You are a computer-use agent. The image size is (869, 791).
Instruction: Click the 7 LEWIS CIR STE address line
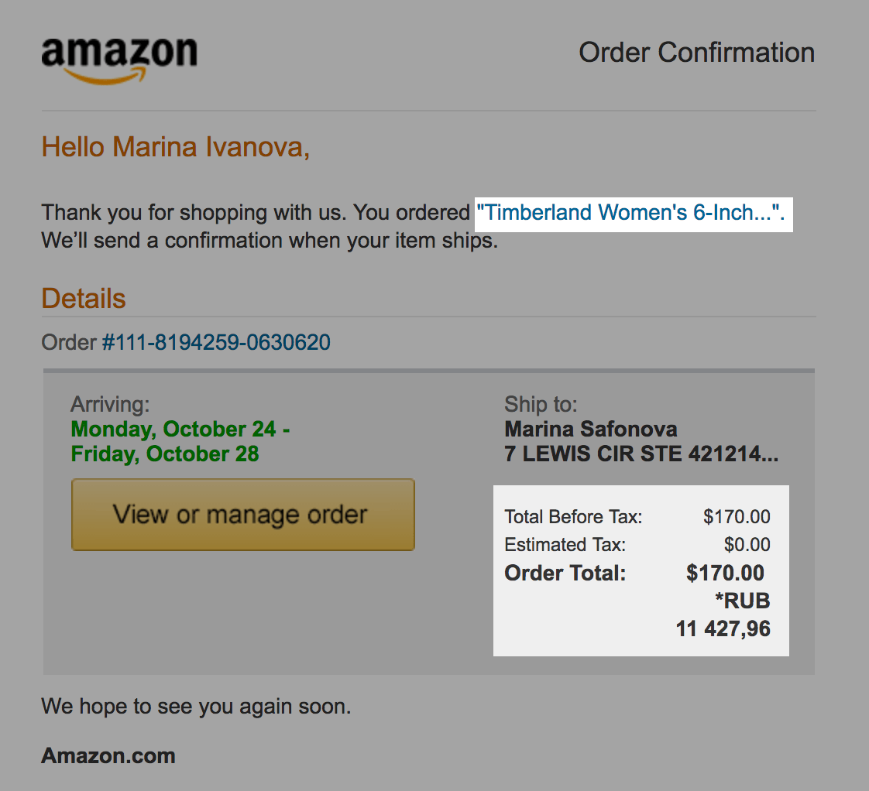point(641,454)
